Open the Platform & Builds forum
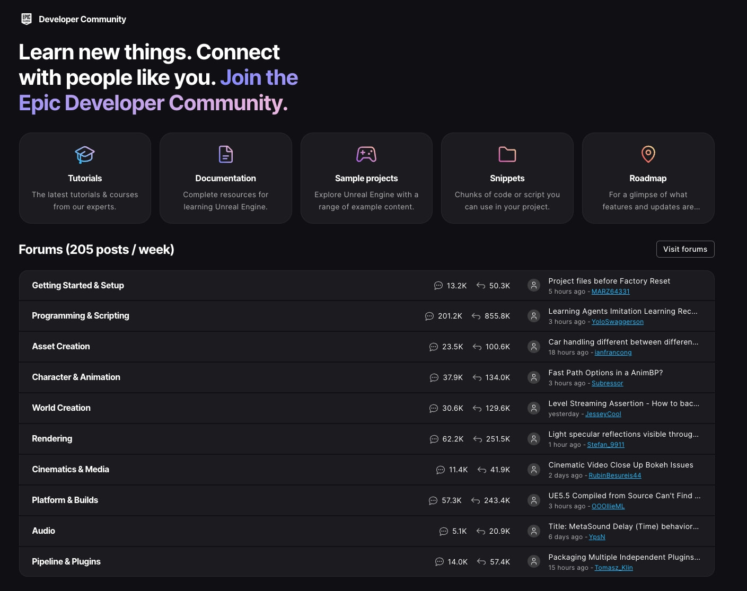This screenshot has height=591, width=747. tap(65, 500)
